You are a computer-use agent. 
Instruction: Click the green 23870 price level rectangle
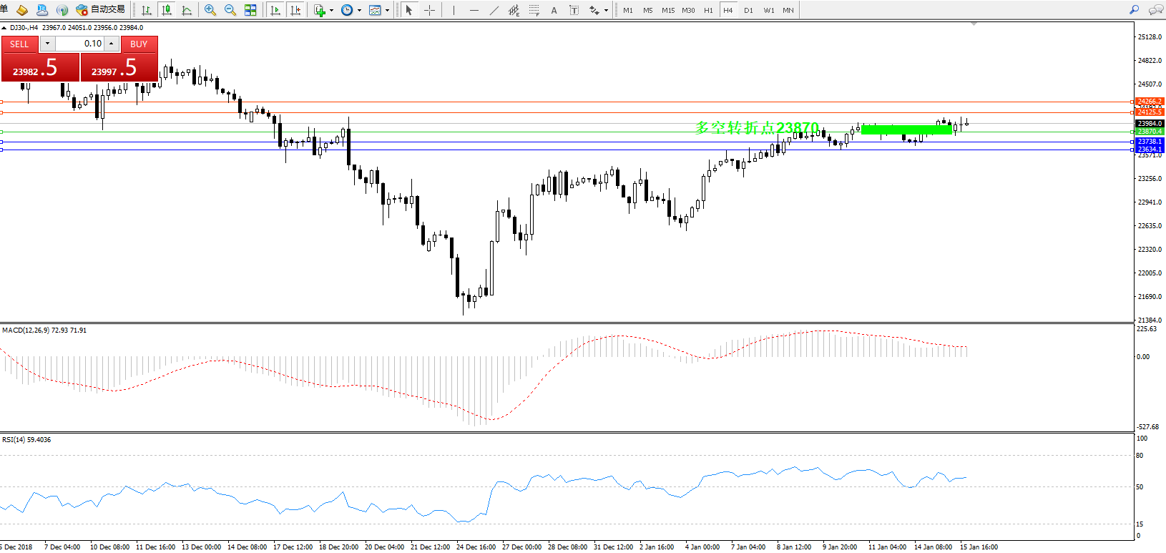(x=906, y=129)
